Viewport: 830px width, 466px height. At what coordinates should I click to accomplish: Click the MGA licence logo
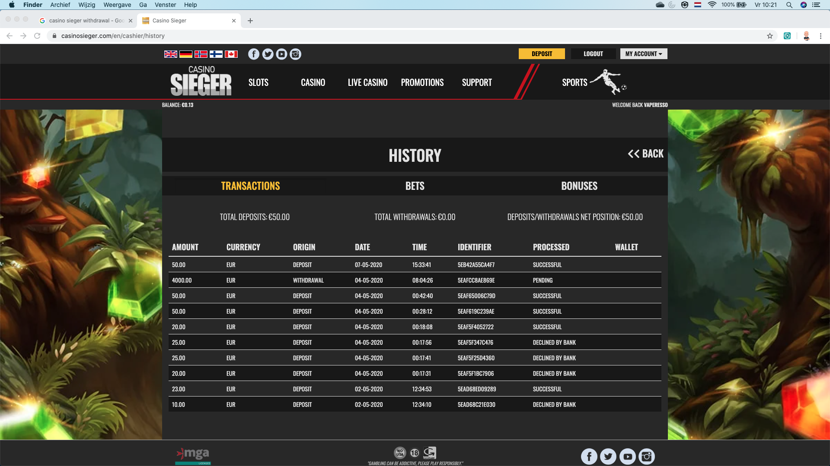tap(193, 456)
